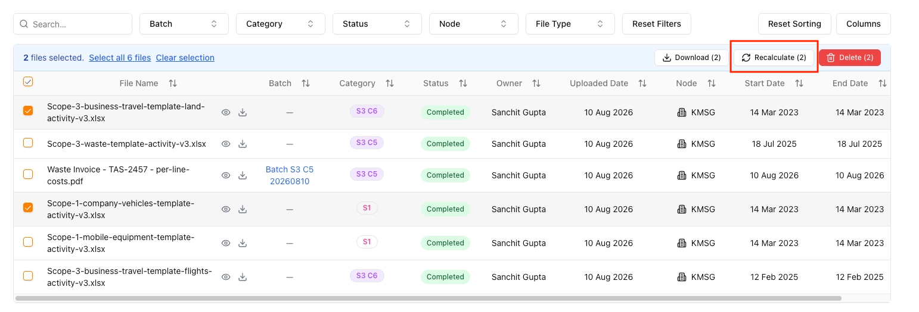Click the S3 C6 tag in the land-activity row
The image size is (919, 312).
367,111
